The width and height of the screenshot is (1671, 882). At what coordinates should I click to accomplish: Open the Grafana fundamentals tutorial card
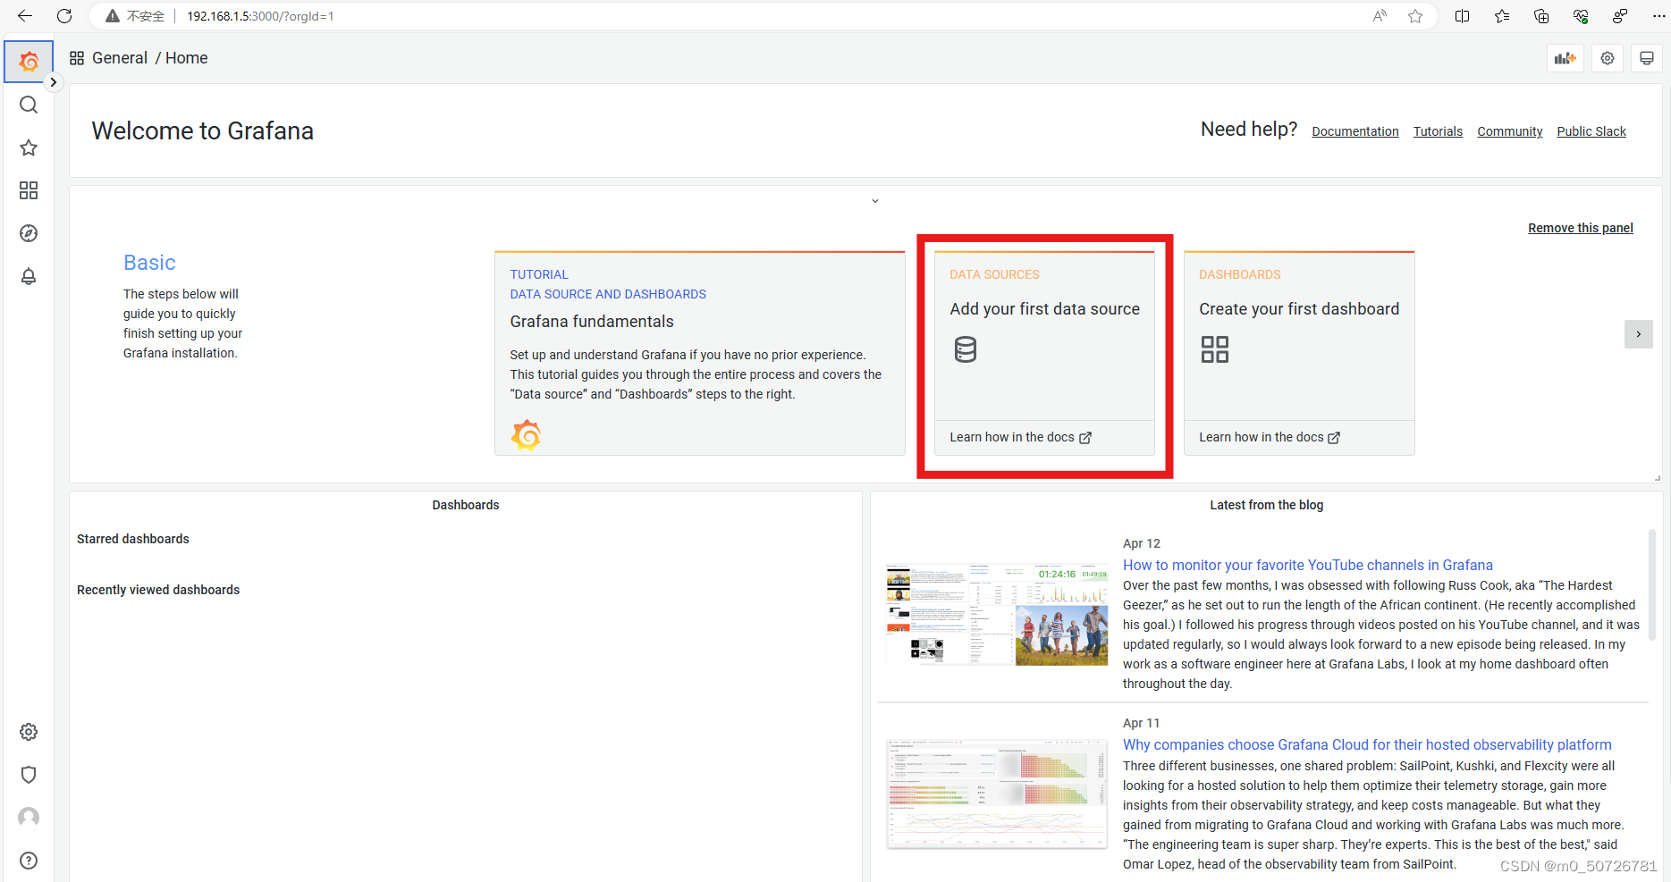tap(700, 353)
